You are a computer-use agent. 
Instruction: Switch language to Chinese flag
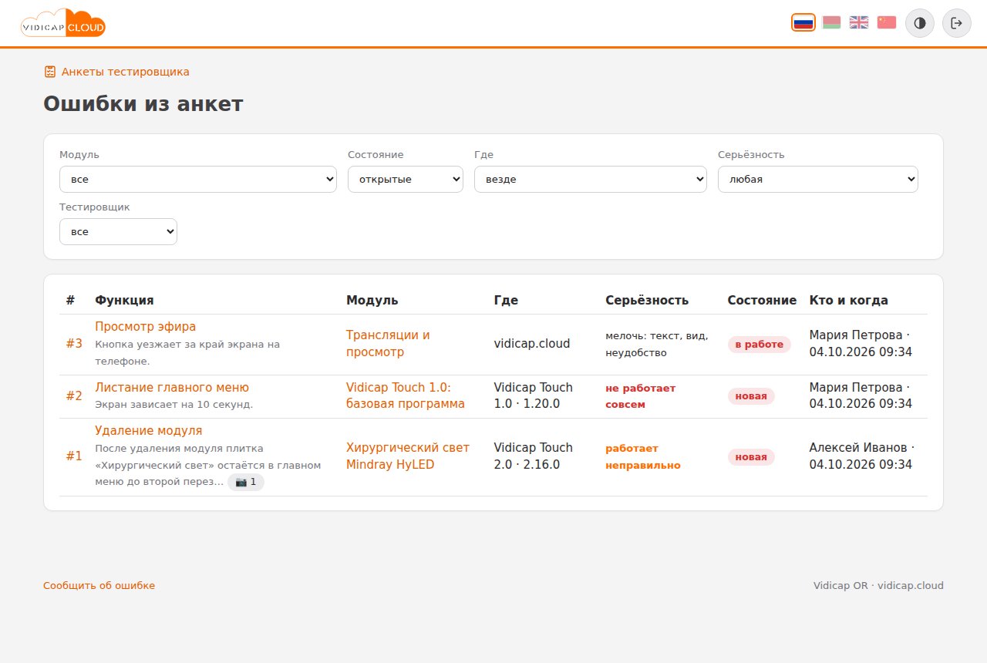[887, 22]
